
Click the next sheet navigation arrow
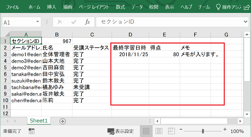click(15, 121)
